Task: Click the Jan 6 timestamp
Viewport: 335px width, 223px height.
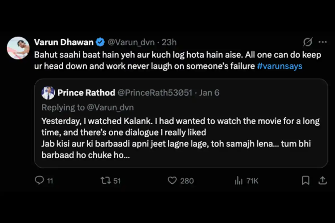Action: pos(209,93)
